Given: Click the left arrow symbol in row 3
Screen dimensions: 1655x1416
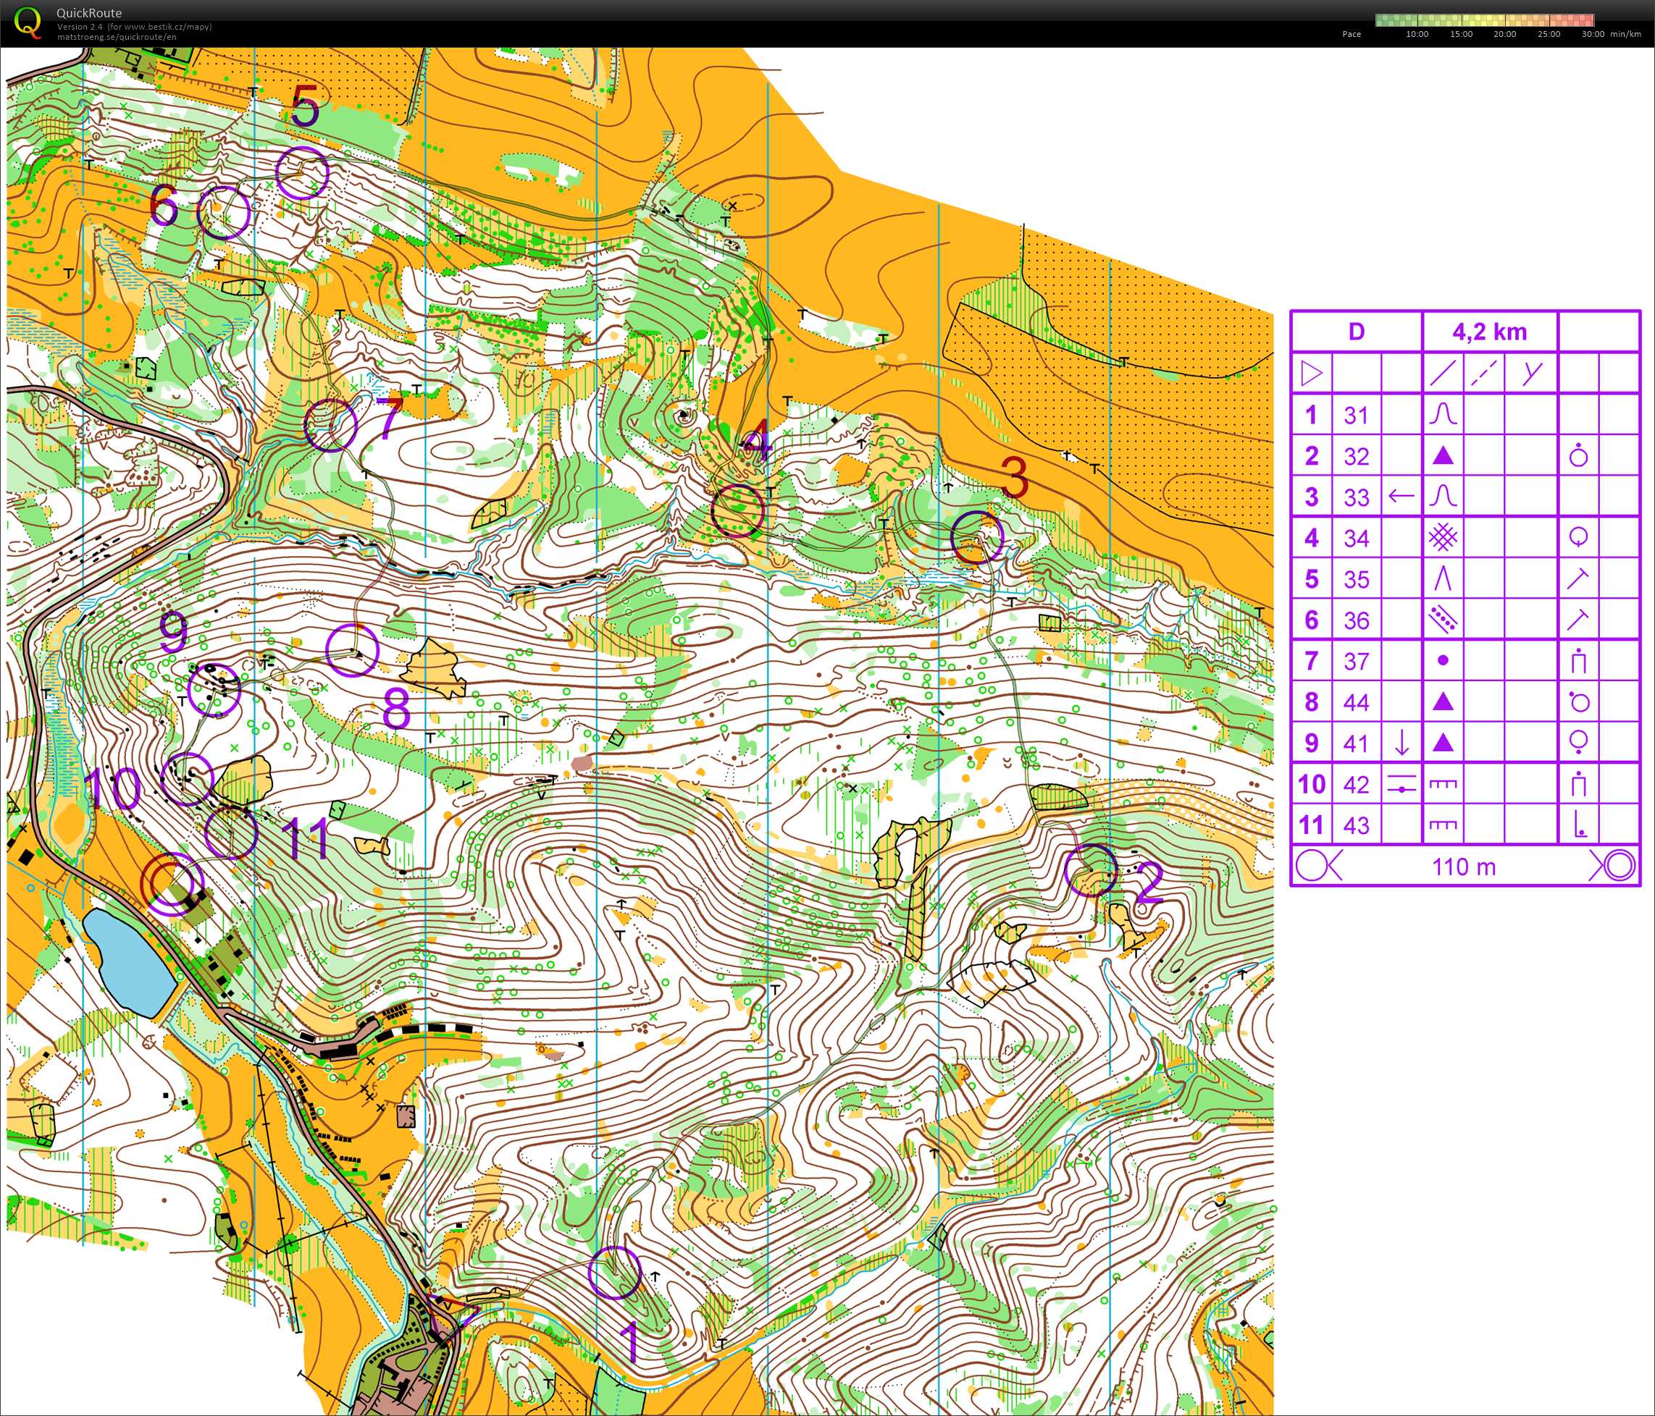Looking at the screenshot, I should [1401, 497].
